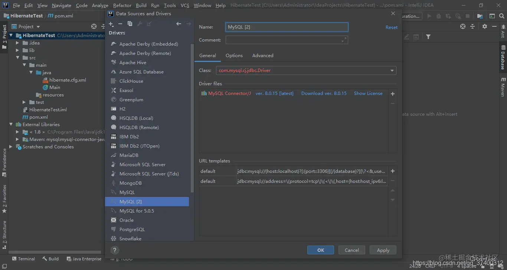Click the Show License link
507x270 pixels.
click(368, 93)
